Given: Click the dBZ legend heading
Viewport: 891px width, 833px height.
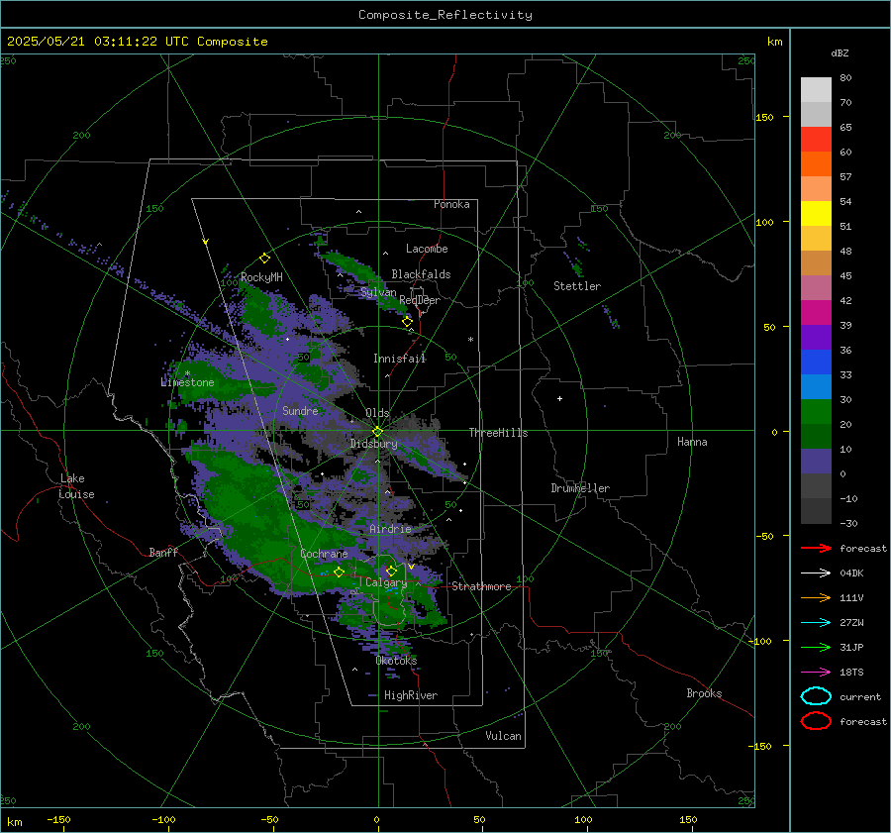Looking at the screenshot, I should click(840, 52).
